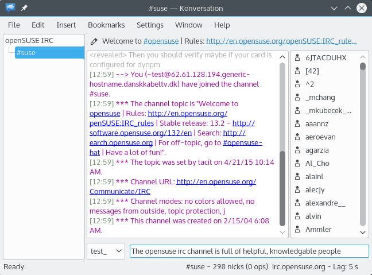Open the Insert menu
Image resolution: width=372 pixels, height=275 pixels.
coord(66,25)
